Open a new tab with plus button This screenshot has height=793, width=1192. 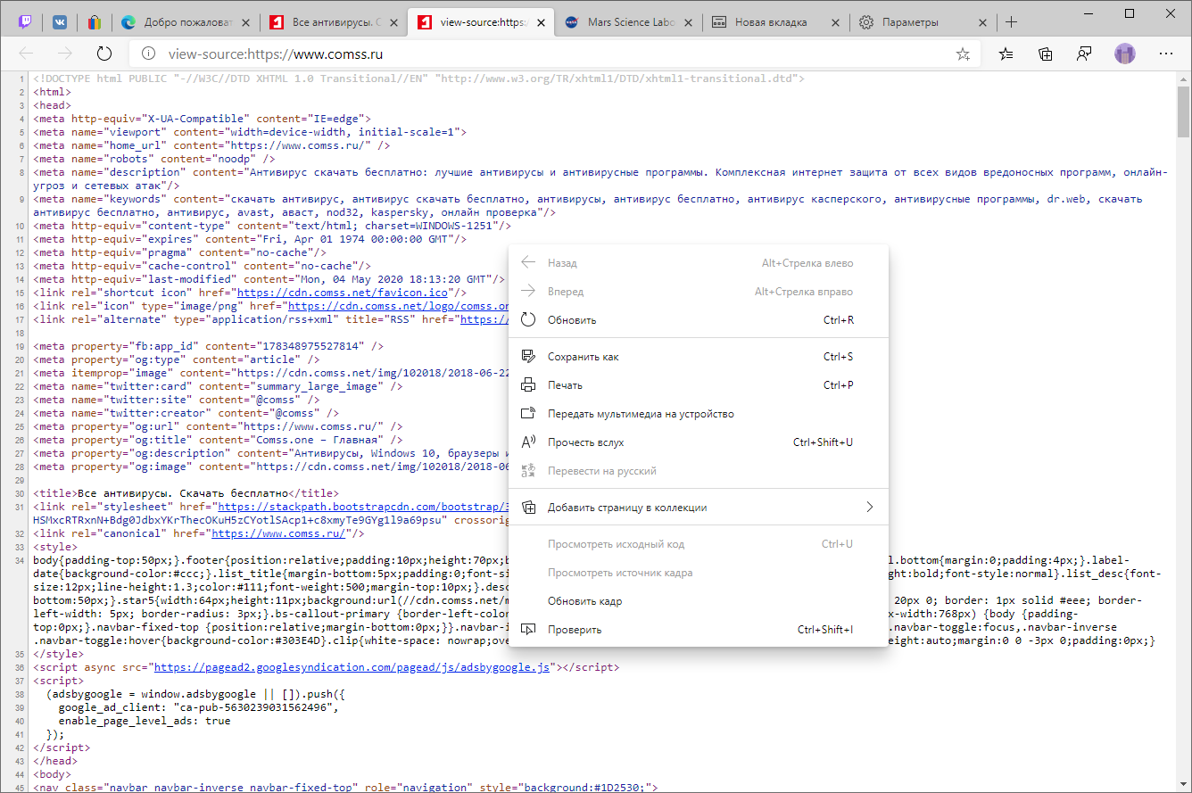click(x=1011, y=22)
